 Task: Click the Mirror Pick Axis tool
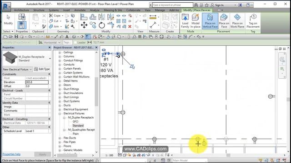point(101,17)
